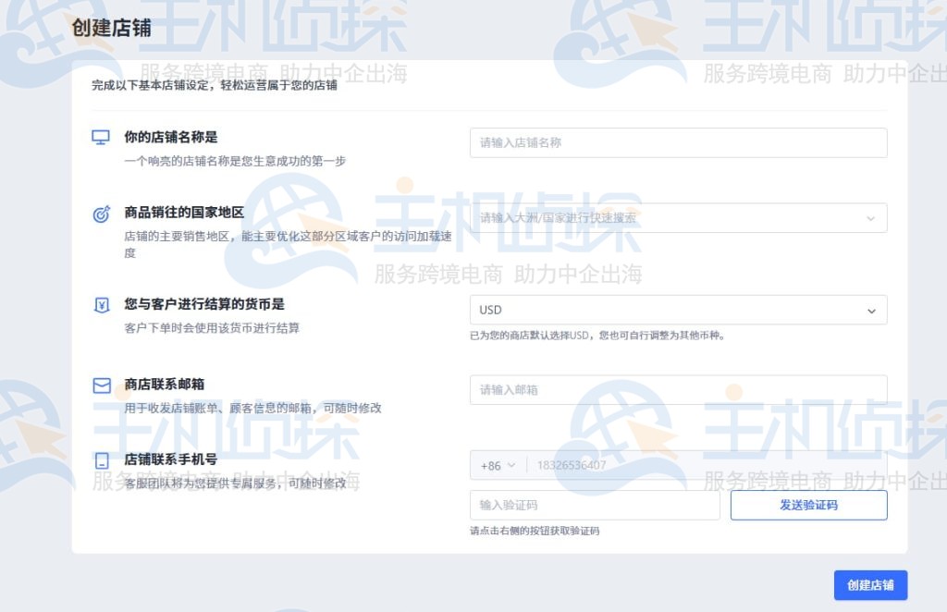947x612 pixels.
Task: Click the 发送验证码 button
Action: coord(808,505)
